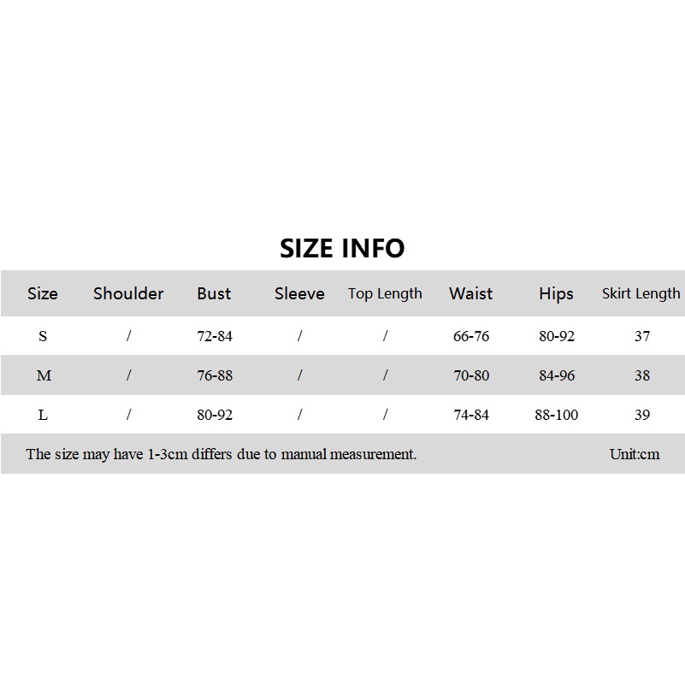Viewport: 685px width, 685px height.
Task: Click the Hips column header
Action: [556, 293]
